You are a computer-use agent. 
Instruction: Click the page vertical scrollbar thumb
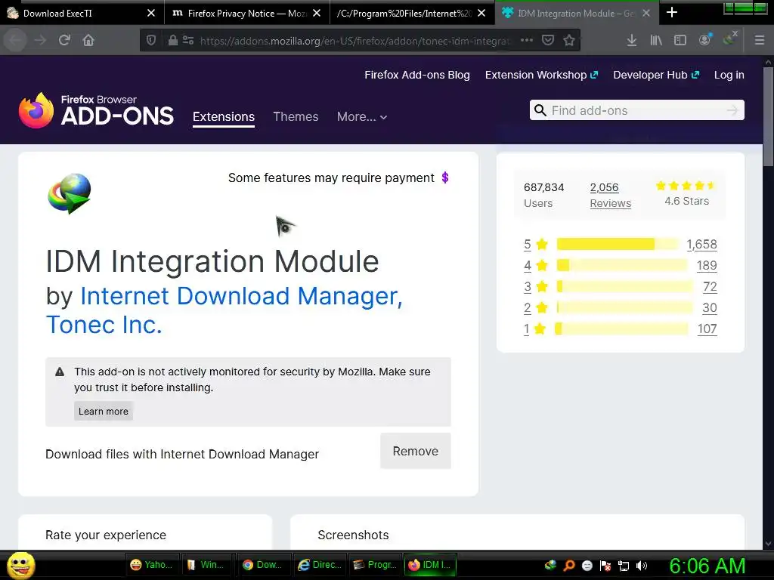[x=768, y=116]
